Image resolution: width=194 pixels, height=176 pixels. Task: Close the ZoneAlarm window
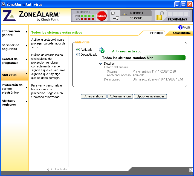pos(190,4)
